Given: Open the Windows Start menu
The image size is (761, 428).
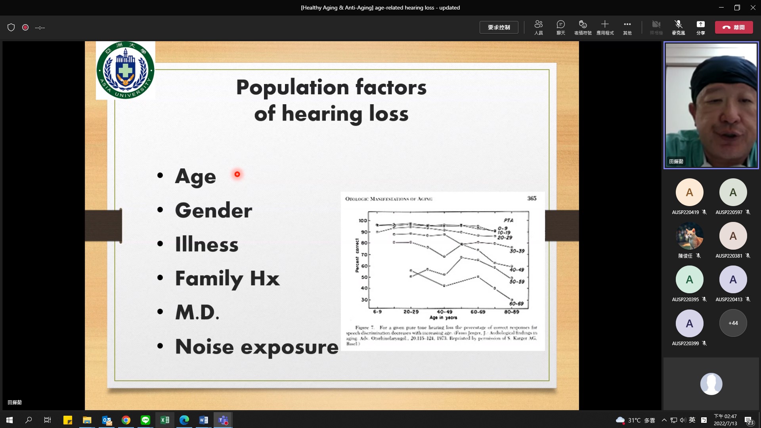Looking at the screenshot, I should pos(9,420).
